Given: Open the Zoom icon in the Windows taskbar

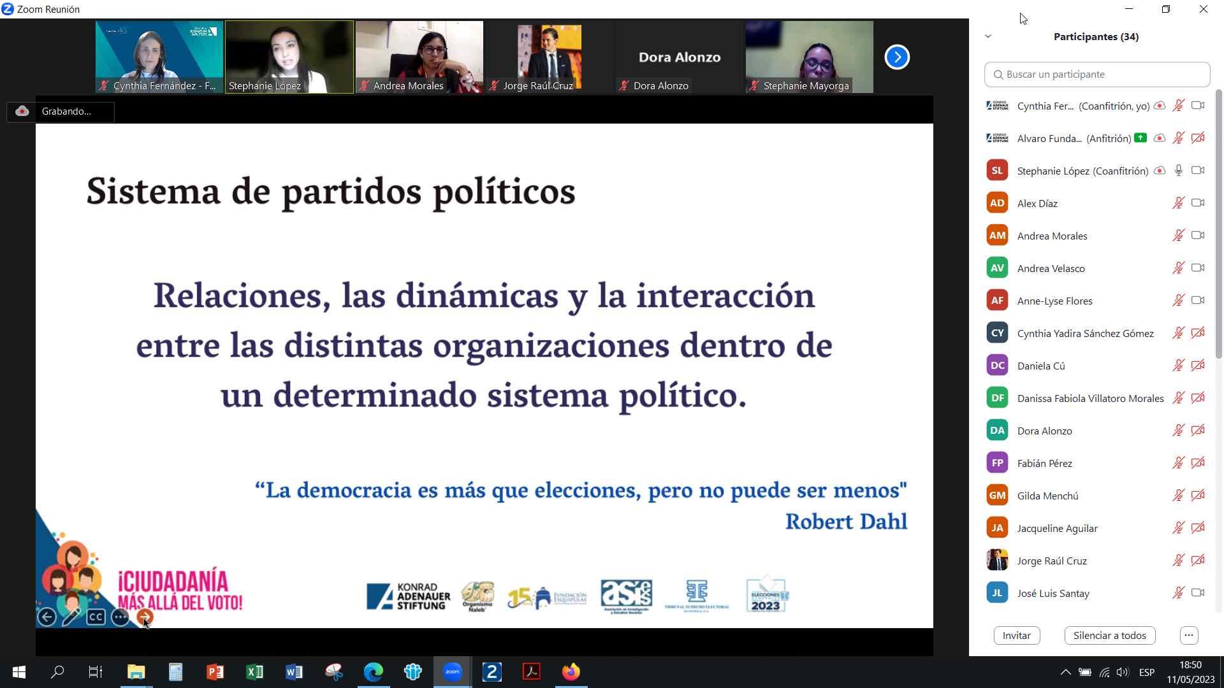Looking at the screenshot, I should tap(452, 671).
